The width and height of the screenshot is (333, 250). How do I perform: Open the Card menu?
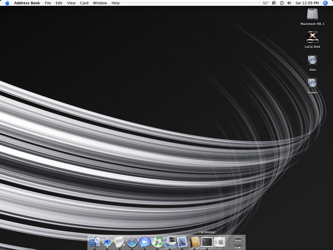[x=84, y=3]
